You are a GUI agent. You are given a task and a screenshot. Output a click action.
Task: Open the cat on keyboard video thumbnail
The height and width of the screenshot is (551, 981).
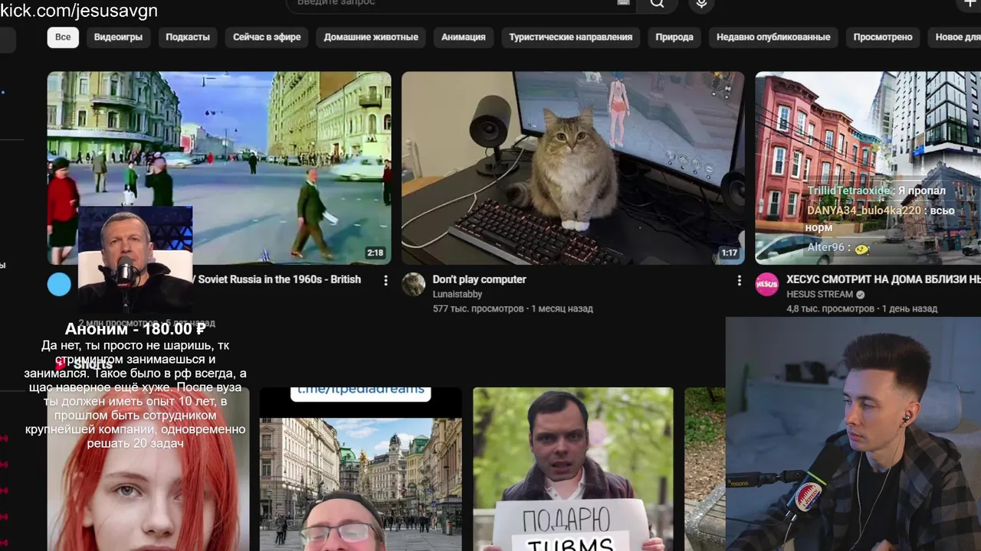pos(573,168)
